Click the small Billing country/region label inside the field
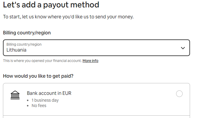The image size is (198, 118). [24, 44]
